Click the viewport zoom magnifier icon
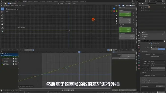The image size is (166, 93). click(116, 16)
